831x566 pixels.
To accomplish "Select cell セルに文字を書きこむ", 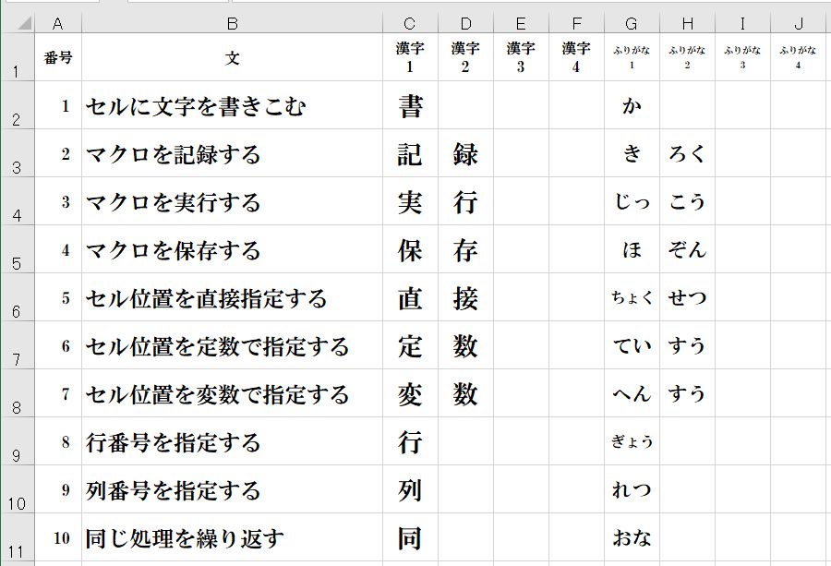I will (x=232, y=105).
